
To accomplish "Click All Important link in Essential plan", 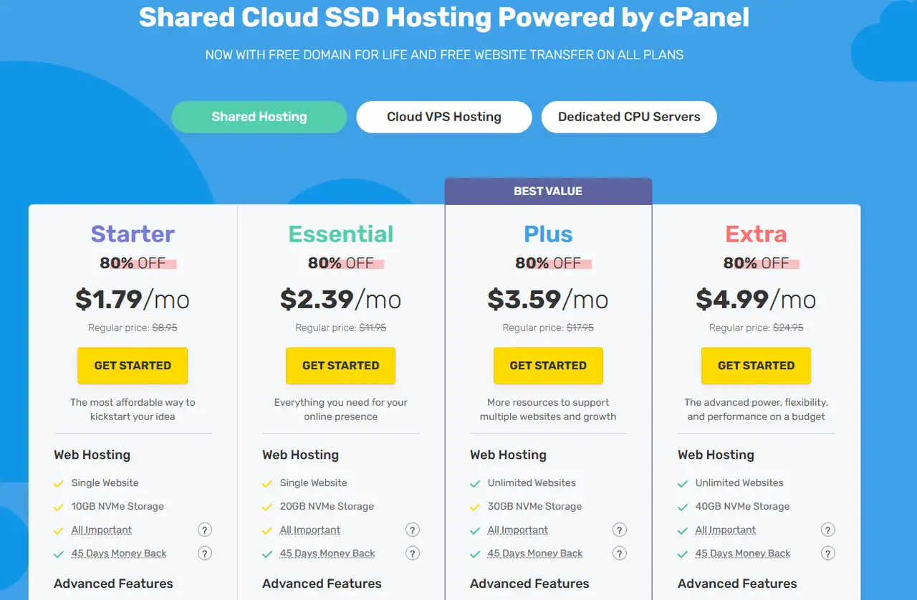I will pyautogui.click(x=310, y=530).
